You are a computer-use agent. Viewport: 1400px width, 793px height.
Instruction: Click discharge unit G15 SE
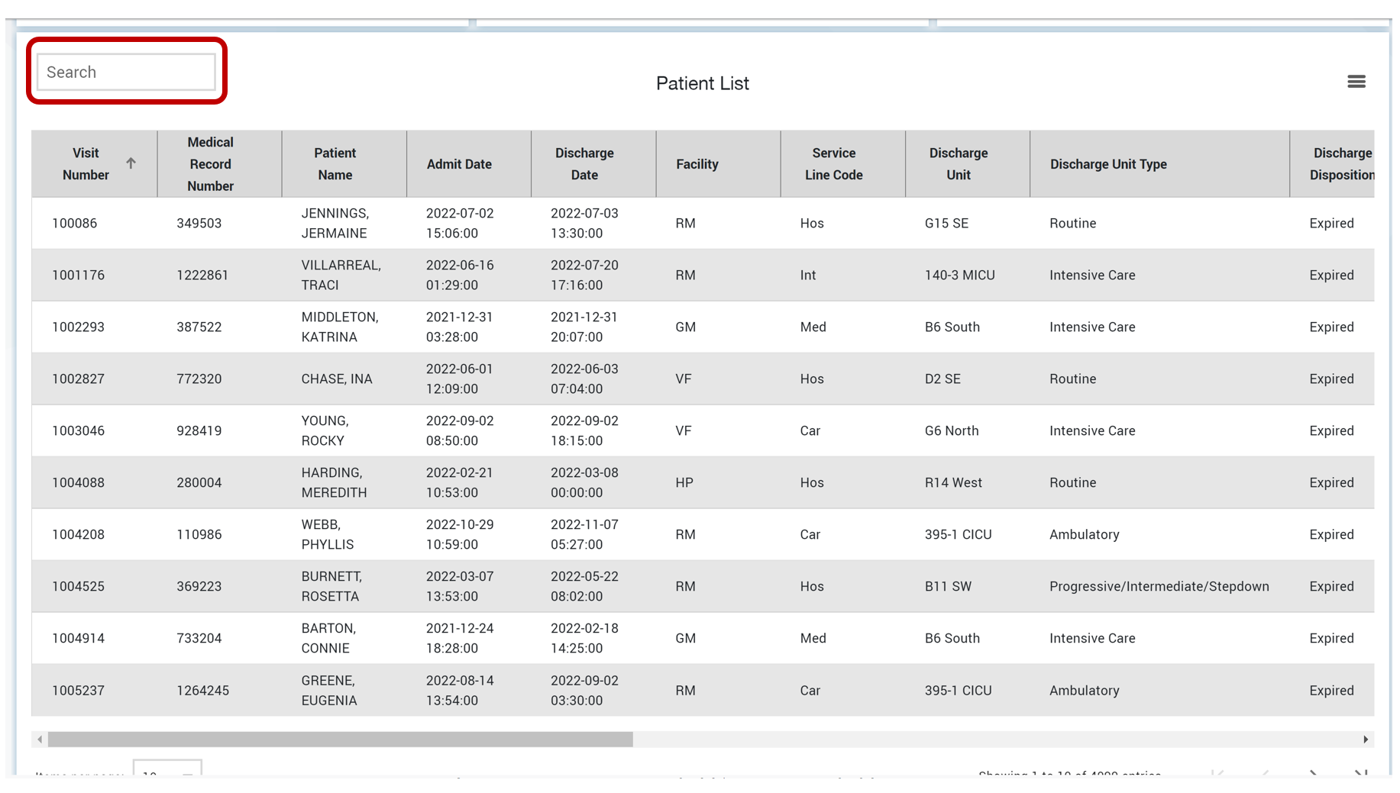[946, 224]
